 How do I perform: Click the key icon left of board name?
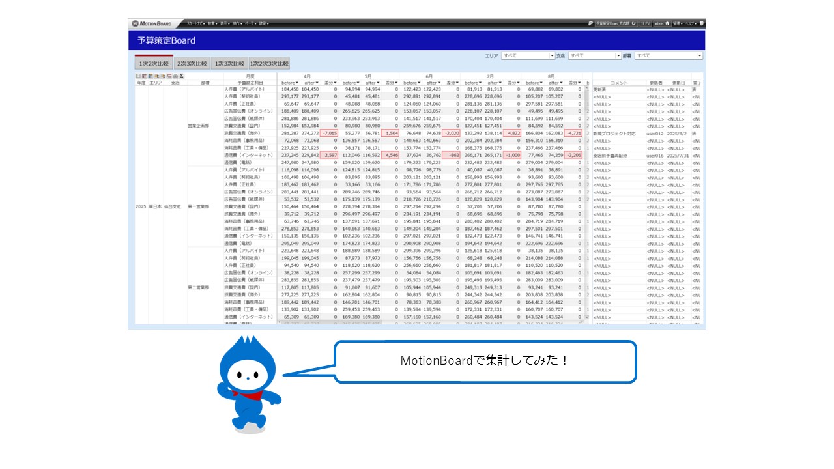click(590, 23)
